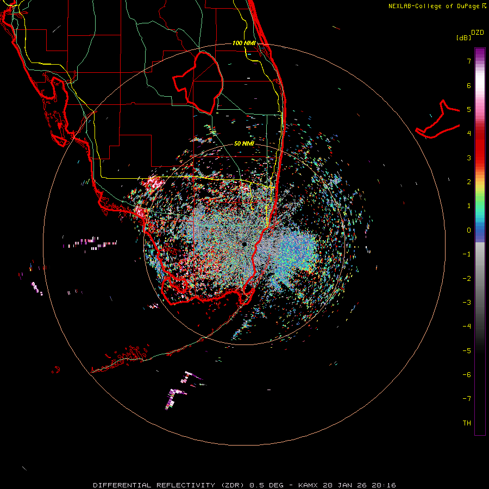Click the -6 dB tick label on the scale

467,374
